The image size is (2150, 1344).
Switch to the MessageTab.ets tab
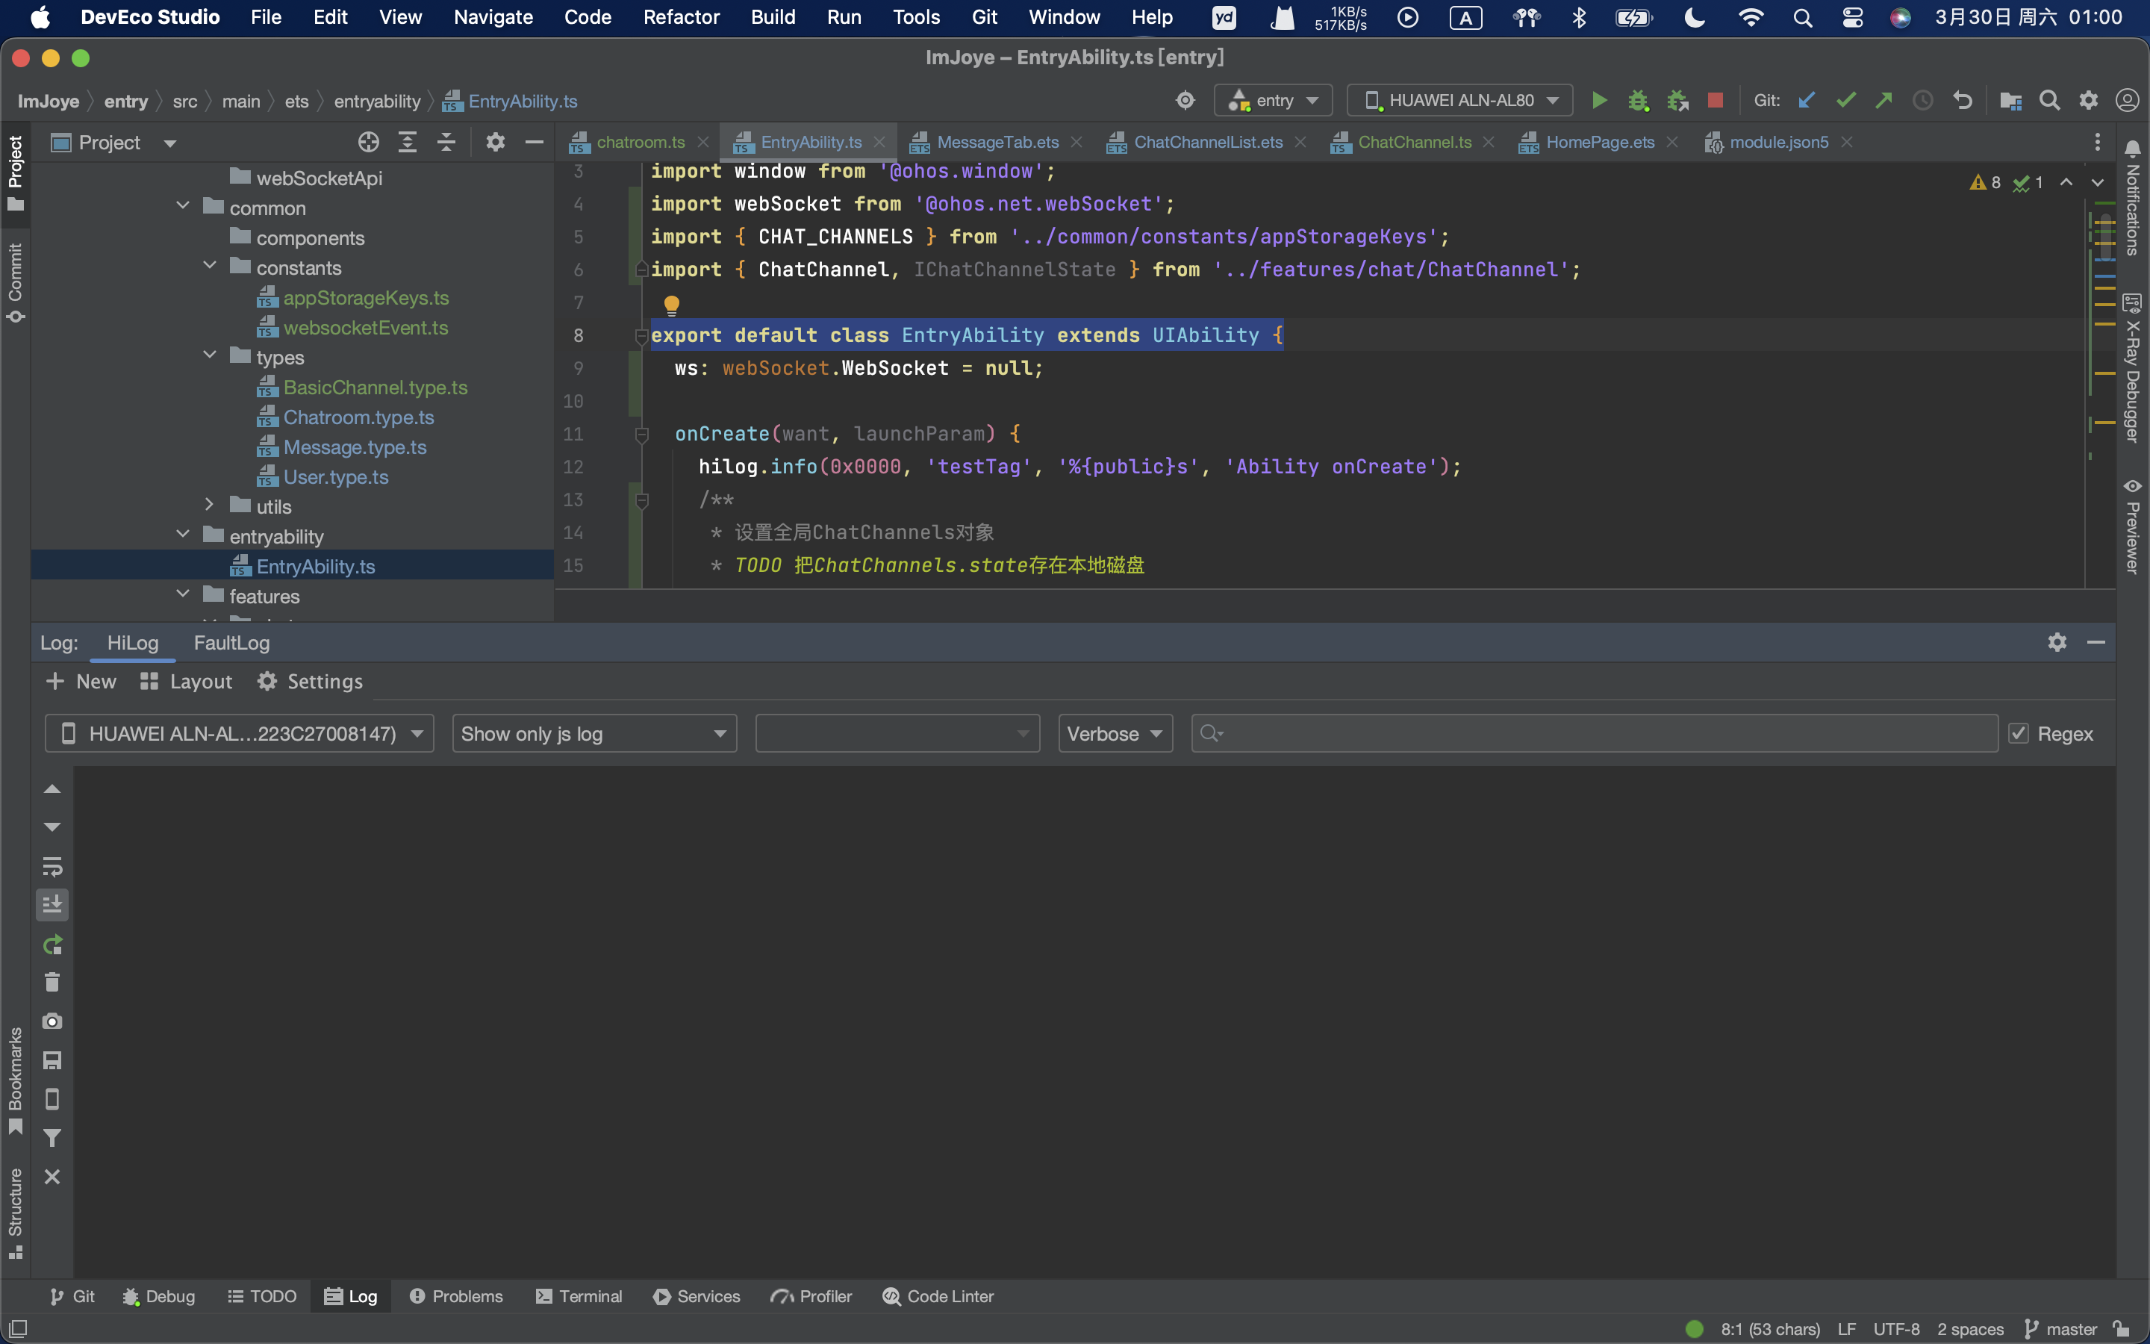997,142
